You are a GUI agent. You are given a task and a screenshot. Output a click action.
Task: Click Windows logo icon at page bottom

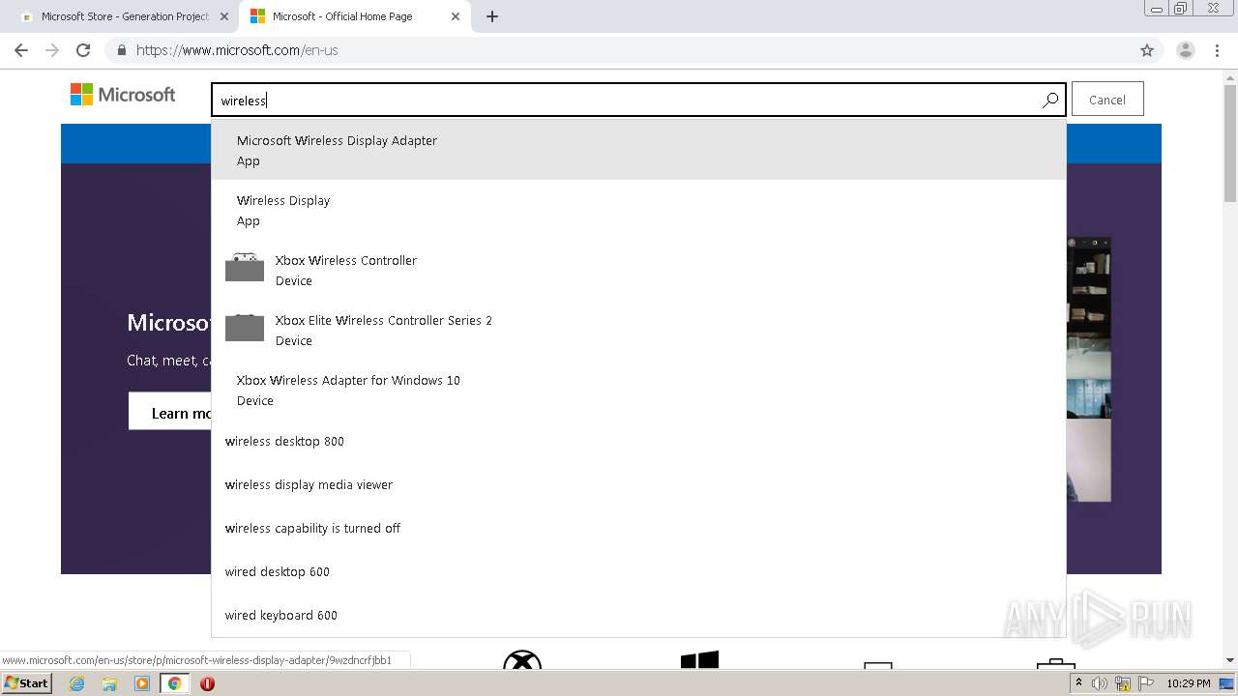click(699, 660)
